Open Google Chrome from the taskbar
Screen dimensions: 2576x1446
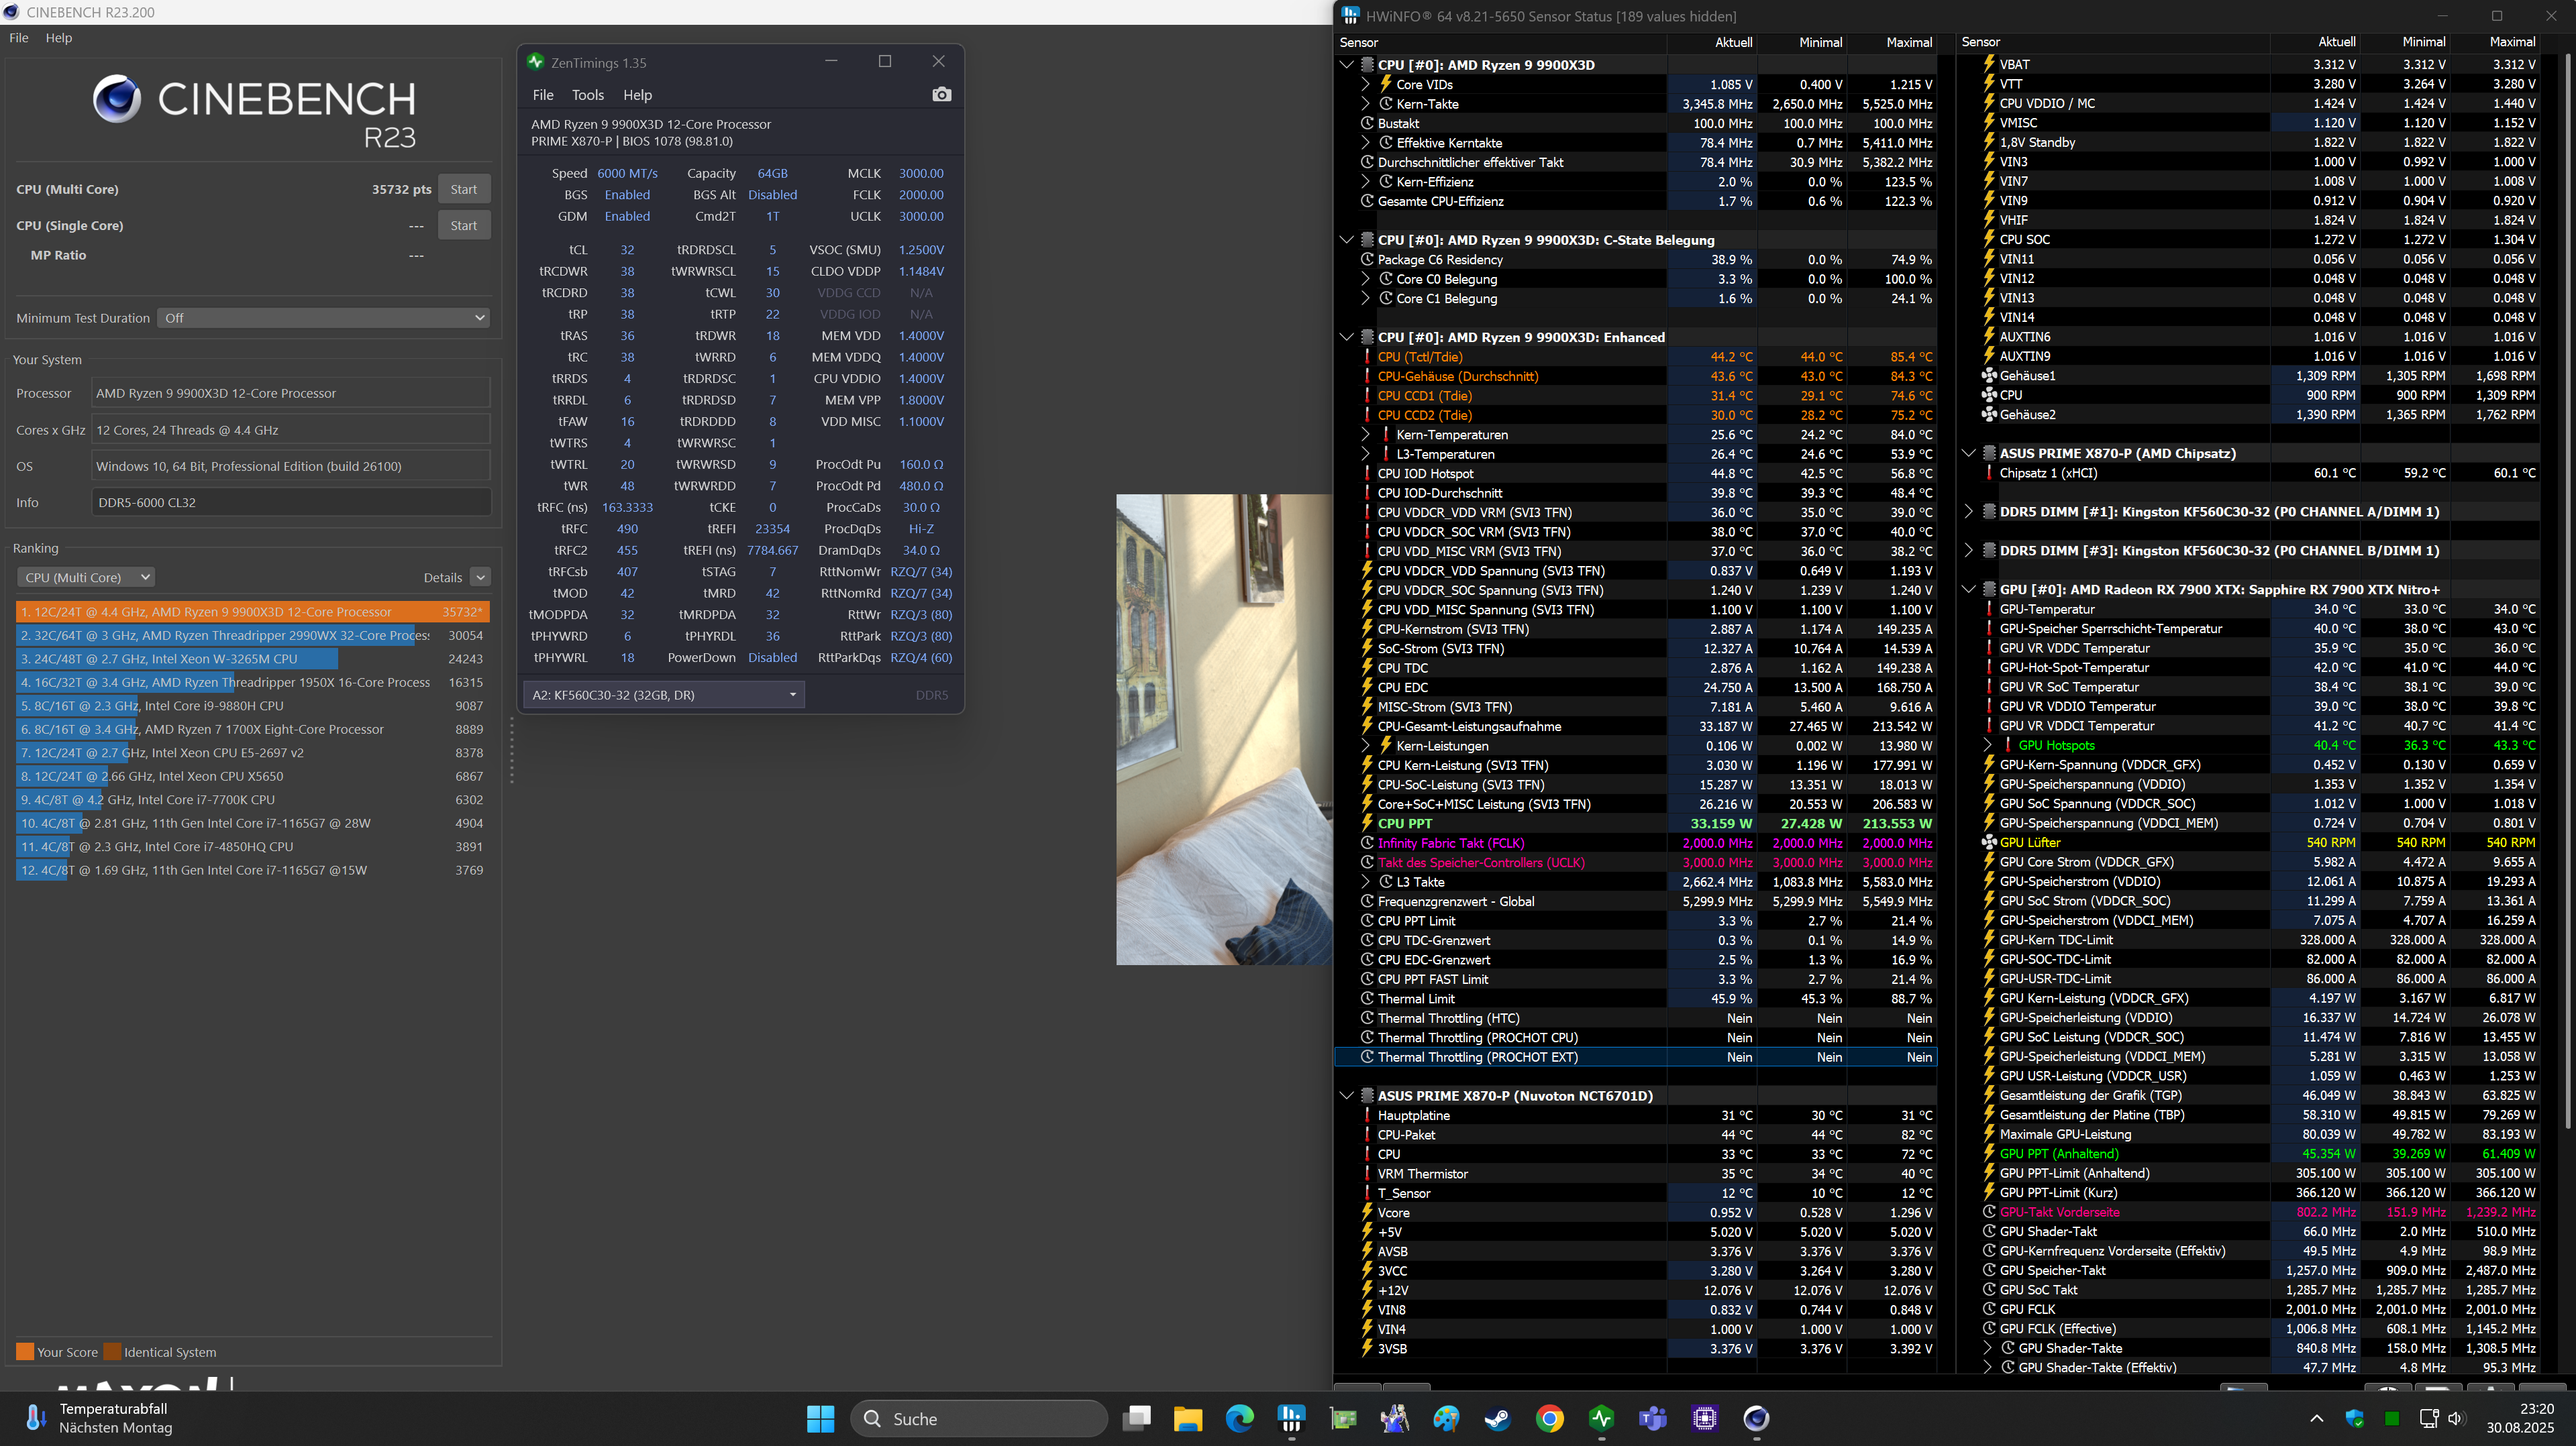tap(1549, 1418)
